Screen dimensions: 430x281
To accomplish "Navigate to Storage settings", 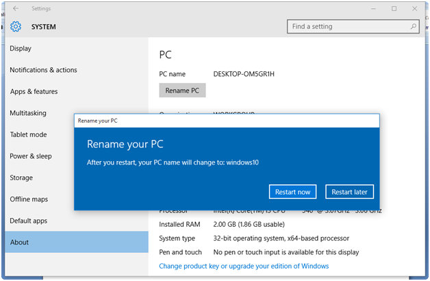I will pyautogui.click(x=21, y=178).
